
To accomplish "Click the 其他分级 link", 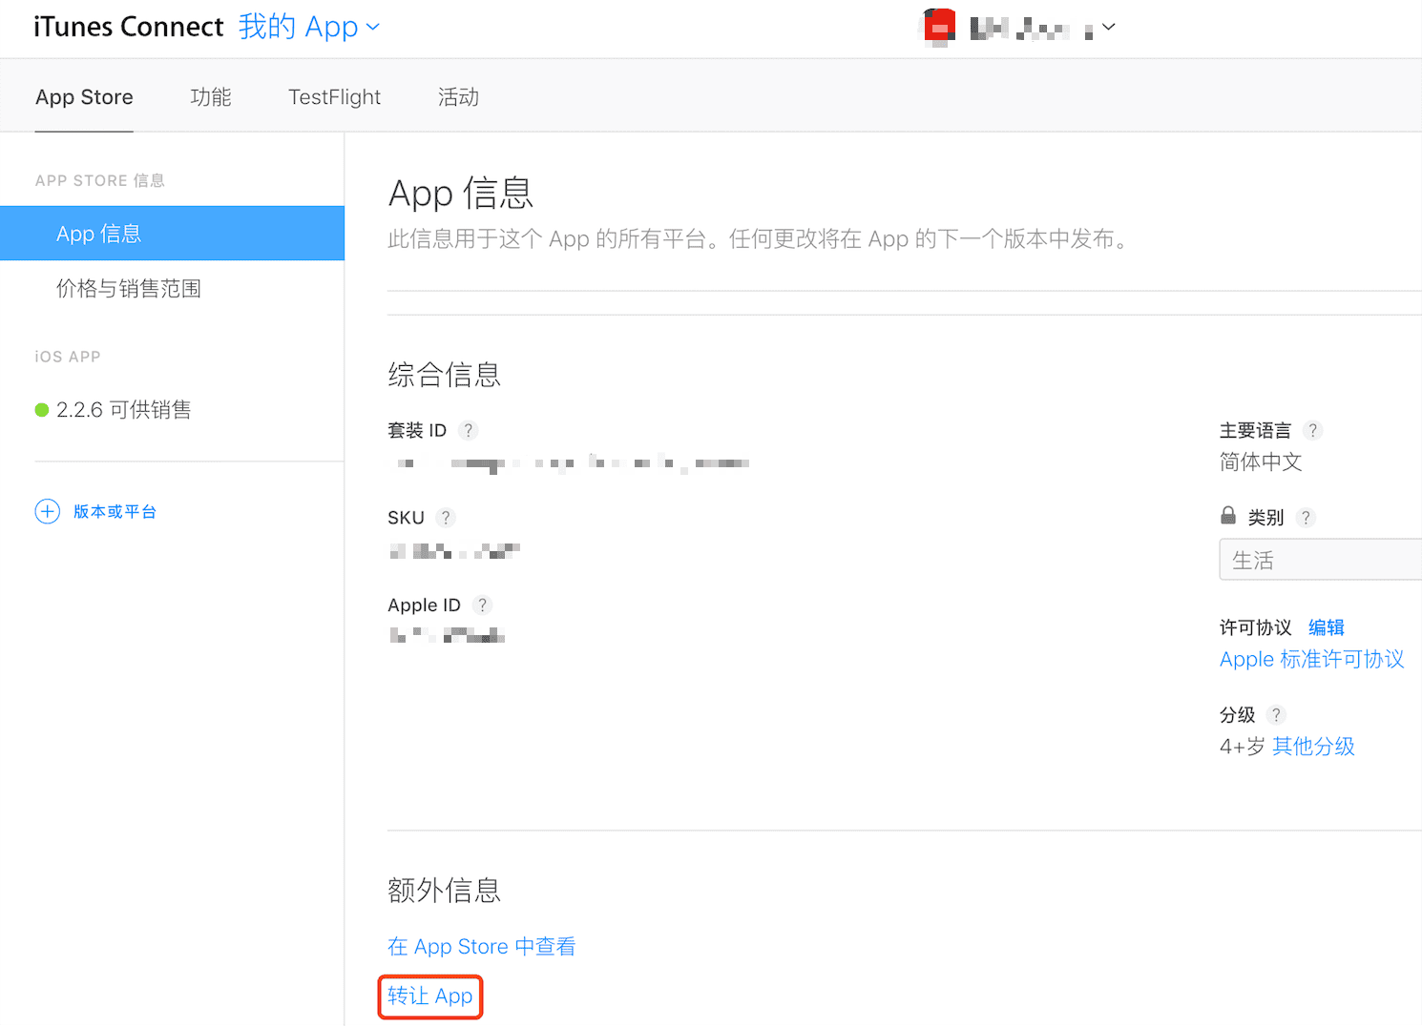I will pyautogui.click(x=1314, y=747).
